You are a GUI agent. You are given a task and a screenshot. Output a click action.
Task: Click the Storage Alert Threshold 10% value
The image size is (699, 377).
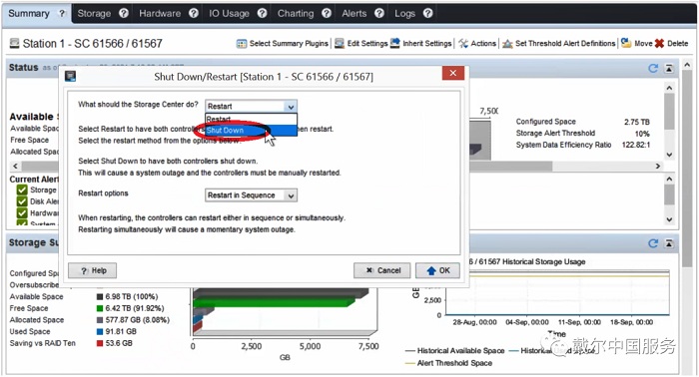(642, 134)
